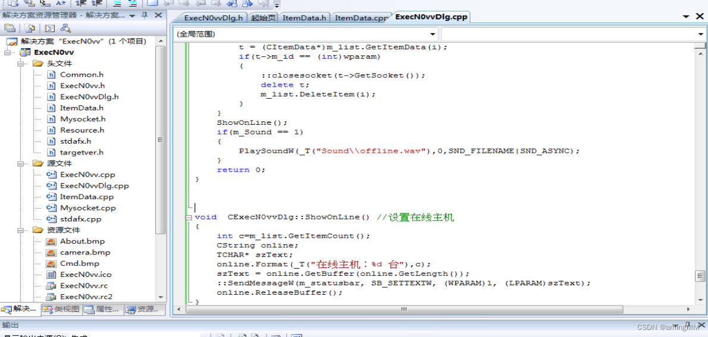Select the active ExecN0vvDlg.cpp tab

coord(431,17)
